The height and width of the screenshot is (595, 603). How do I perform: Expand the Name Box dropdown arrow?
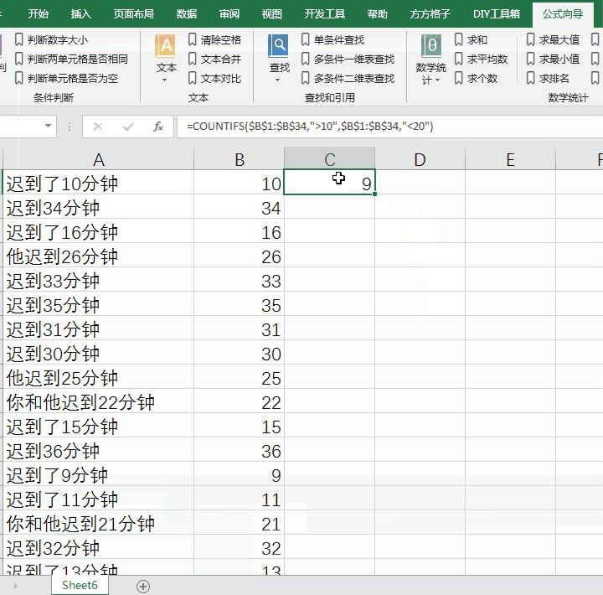click(x=48, y=126)
